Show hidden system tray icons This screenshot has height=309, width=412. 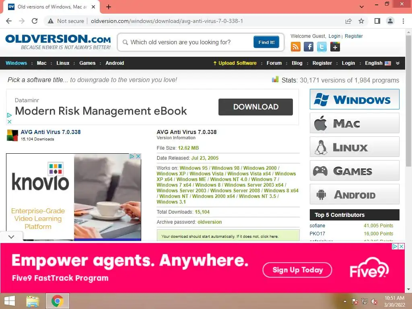345,301
